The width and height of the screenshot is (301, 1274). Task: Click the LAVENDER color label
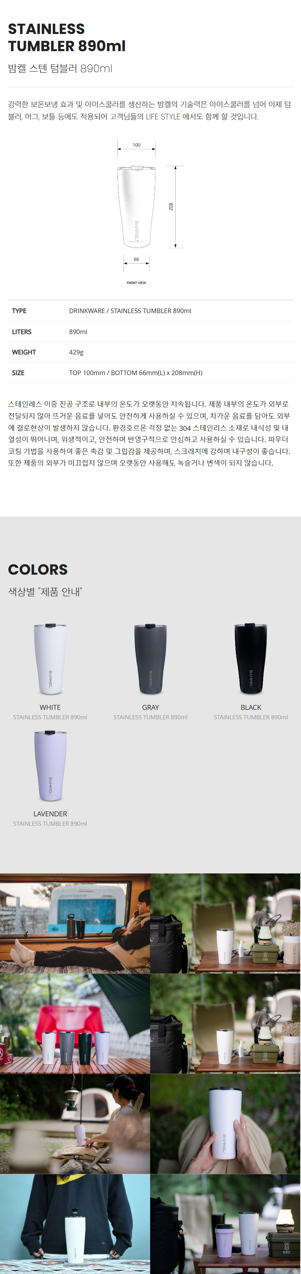click(50, 813)
